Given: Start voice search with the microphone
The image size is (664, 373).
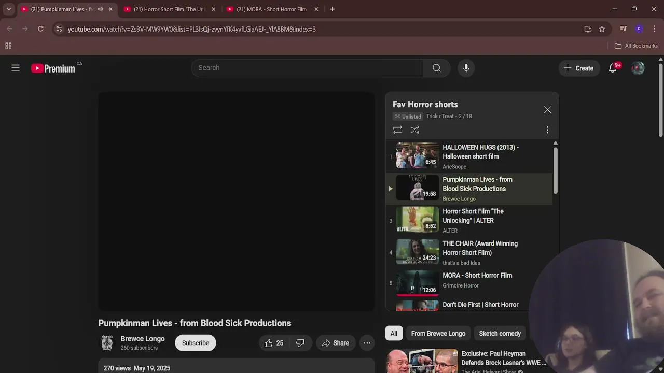Looking at the screenshot, I should pos(466,68).
